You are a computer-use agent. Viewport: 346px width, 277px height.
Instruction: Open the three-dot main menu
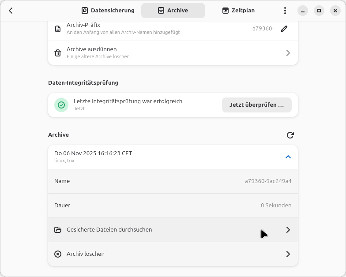click(285, 11)
